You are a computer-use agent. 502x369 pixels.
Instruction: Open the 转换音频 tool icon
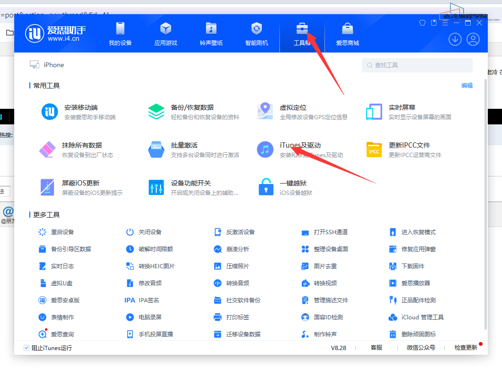pos(218,283)
